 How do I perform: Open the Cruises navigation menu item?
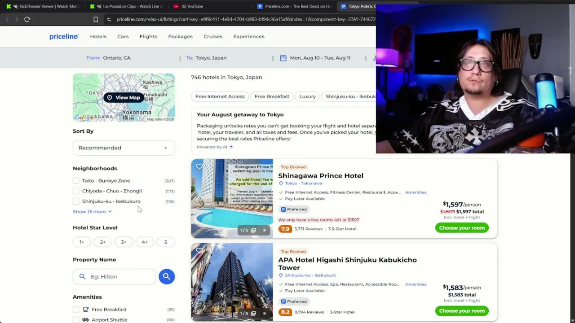tap(213, 36)
